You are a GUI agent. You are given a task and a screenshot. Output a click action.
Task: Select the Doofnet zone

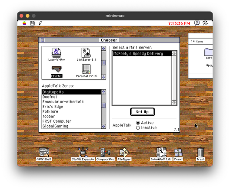[72, 97]
